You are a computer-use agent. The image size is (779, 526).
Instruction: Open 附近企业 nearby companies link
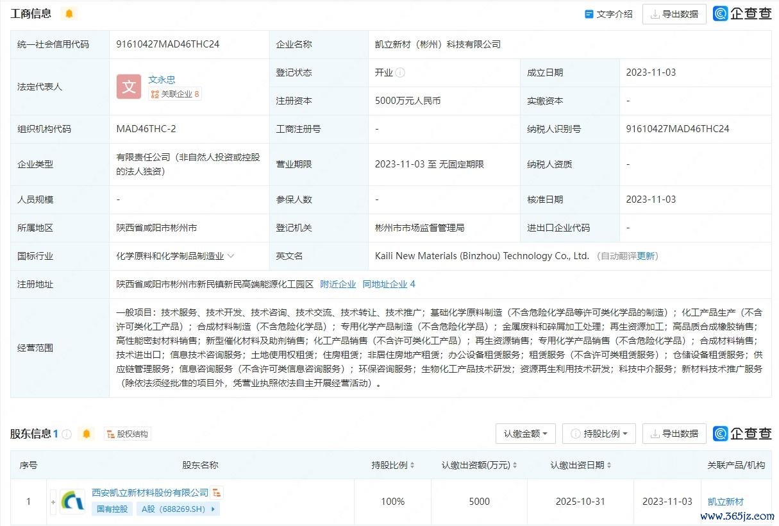point(338,284)
